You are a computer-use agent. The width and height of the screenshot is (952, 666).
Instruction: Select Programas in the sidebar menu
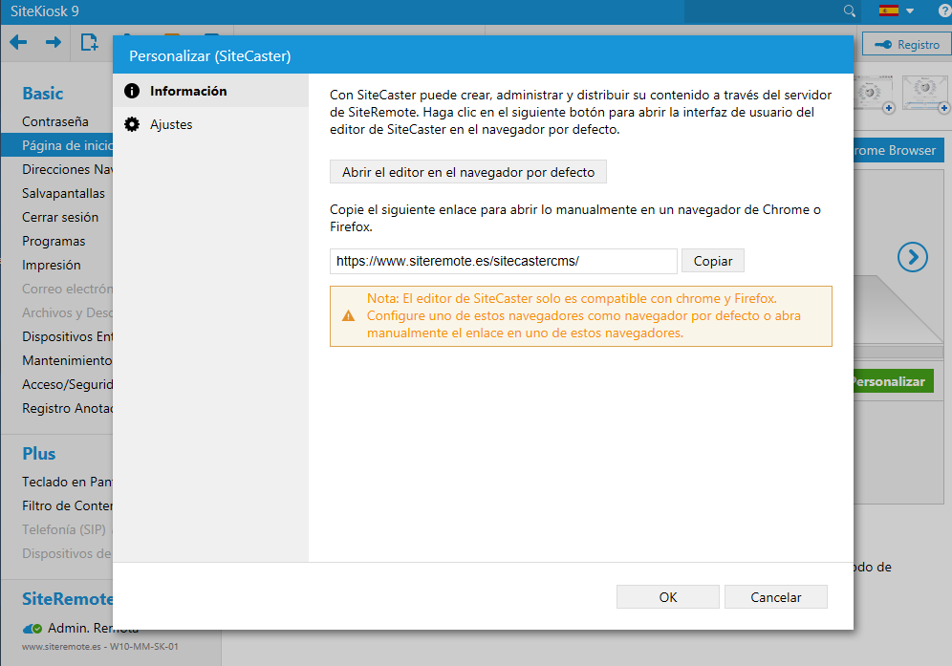54,241
